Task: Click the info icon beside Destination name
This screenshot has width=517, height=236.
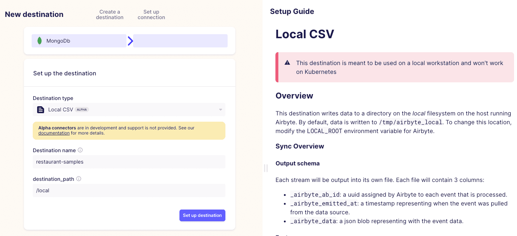Action: [x=80, y=150]
